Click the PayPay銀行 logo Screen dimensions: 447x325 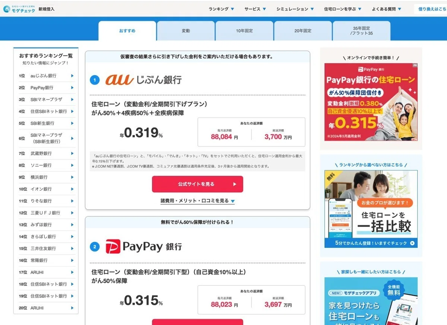pos(143,246)
